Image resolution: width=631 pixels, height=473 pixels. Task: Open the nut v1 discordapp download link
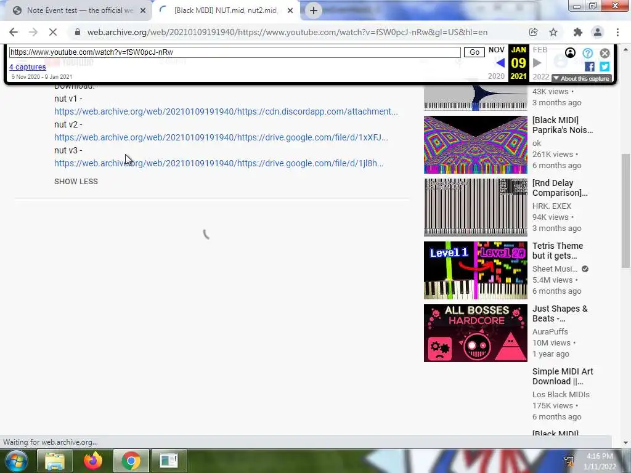click(x=226, y=111)
